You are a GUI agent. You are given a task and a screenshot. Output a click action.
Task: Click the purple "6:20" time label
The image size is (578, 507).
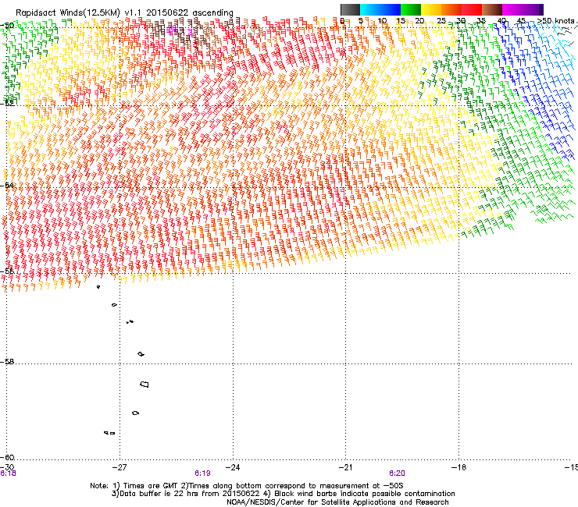pyautogui.click(x=397, y=473)
